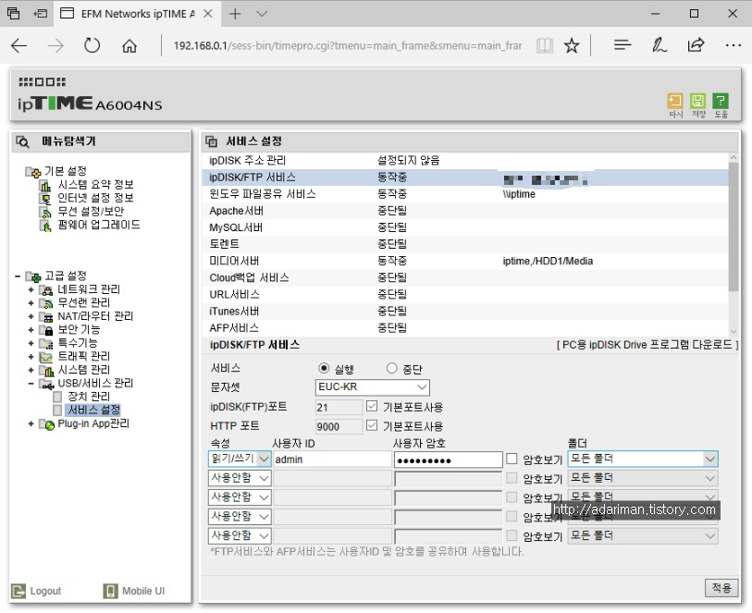
Task: Open the 문자셋 EUC-KR dropdown
Action: [372, 387]
